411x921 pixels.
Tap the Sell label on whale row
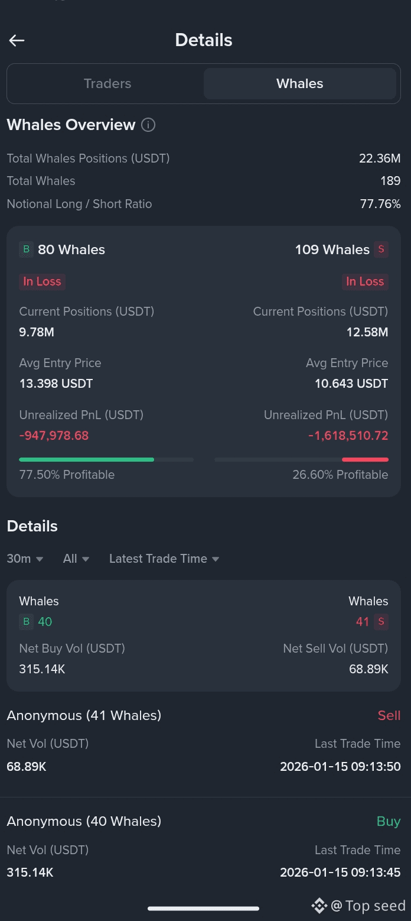[x=389, y=715]
